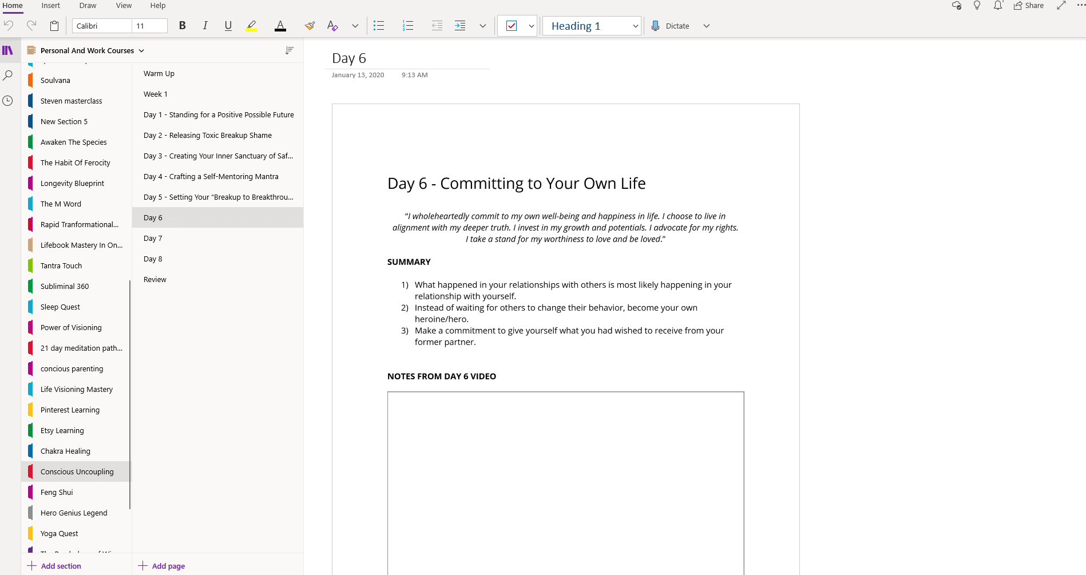
Task: Increase indent of the paragraph
Action: 460,26
